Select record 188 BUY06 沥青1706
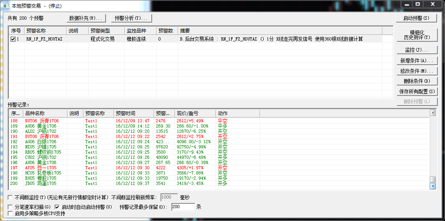 coord(219,121)
